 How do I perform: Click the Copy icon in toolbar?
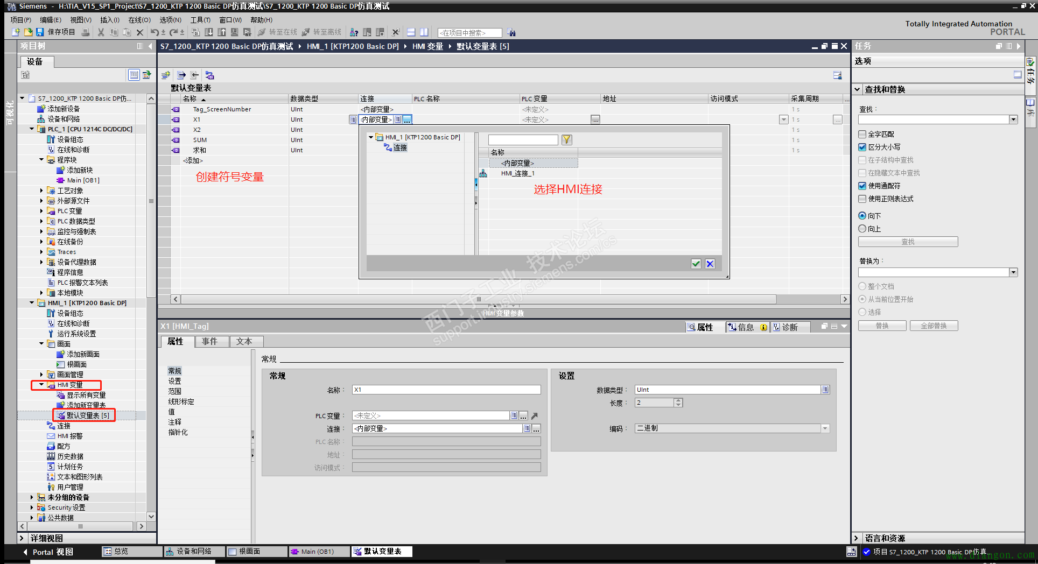pyautogui.click(x=114, y=32)
